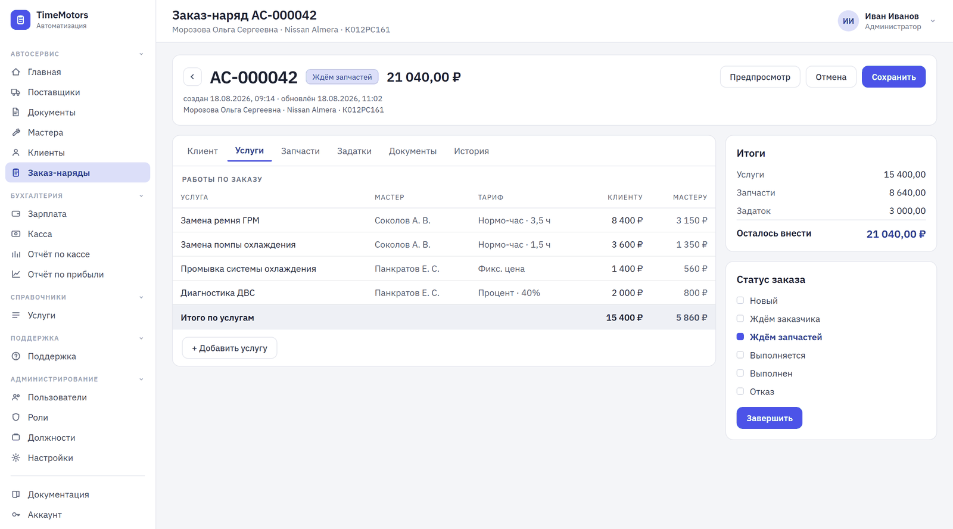The height and width of the screenshot is (529, 953).
Task: Click the Заказ-наряды clipboard icon
Action: click(x=16, y=173)
